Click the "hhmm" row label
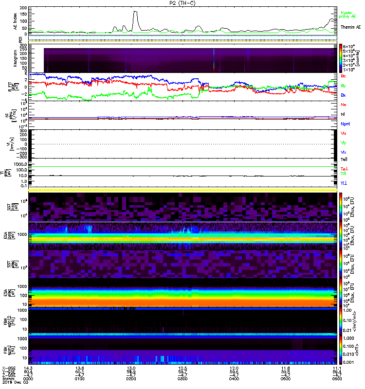This screenshot has width=365, height=389. 8,379
